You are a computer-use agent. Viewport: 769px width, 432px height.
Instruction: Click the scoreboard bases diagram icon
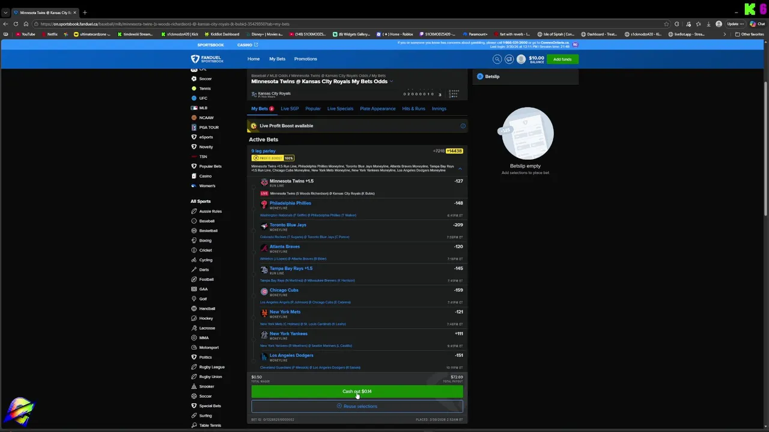454,94
